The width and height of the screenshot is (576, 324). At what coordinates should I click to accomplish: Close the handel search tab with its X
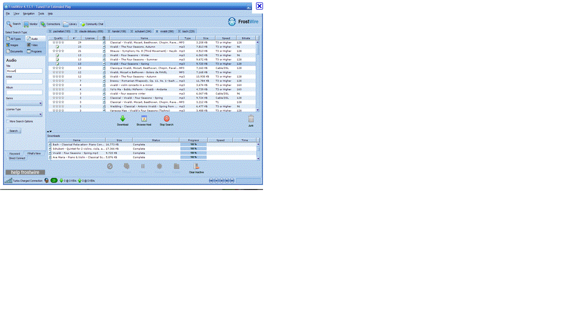109,31
